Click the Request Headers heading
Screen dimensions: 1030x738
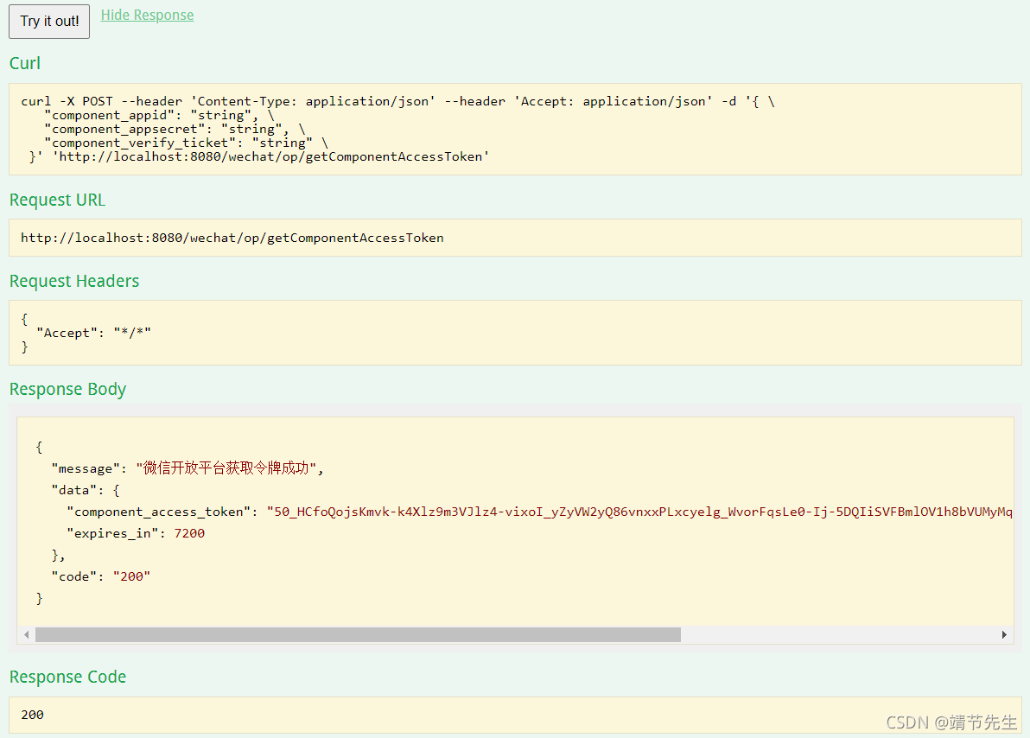(74, 281)
